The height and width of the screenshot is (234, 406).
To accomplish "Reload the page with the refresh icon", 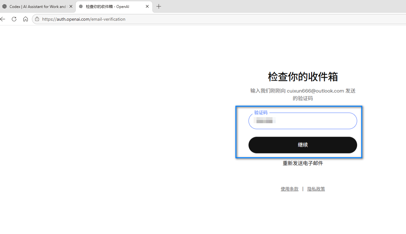I will [14, 19].
